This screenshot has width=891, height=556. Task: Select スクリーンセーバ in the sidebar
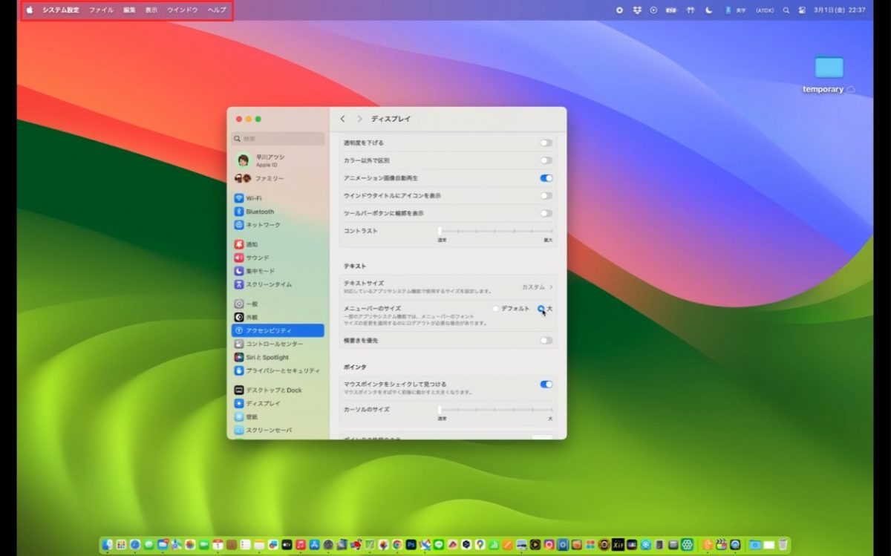pyautogui.click(x=278, y=430)
